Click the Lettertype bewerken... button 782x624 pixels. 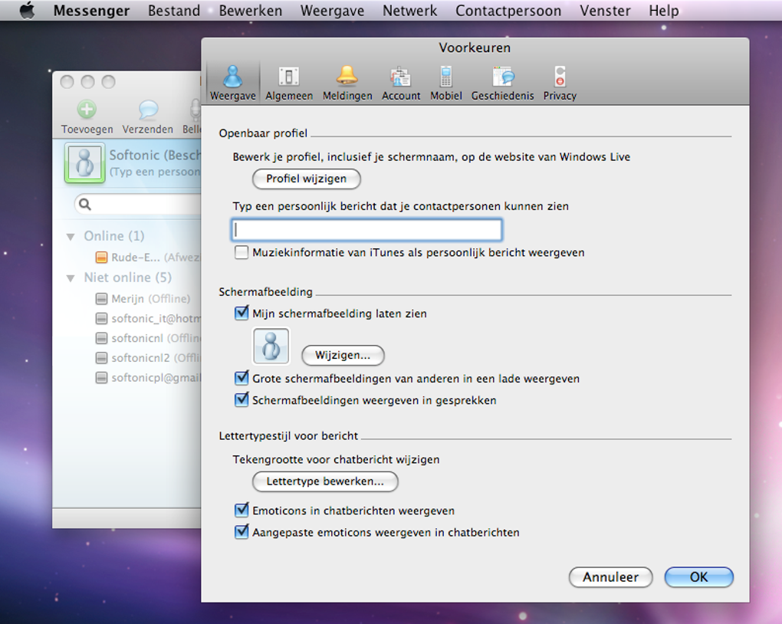coord(325,481)
